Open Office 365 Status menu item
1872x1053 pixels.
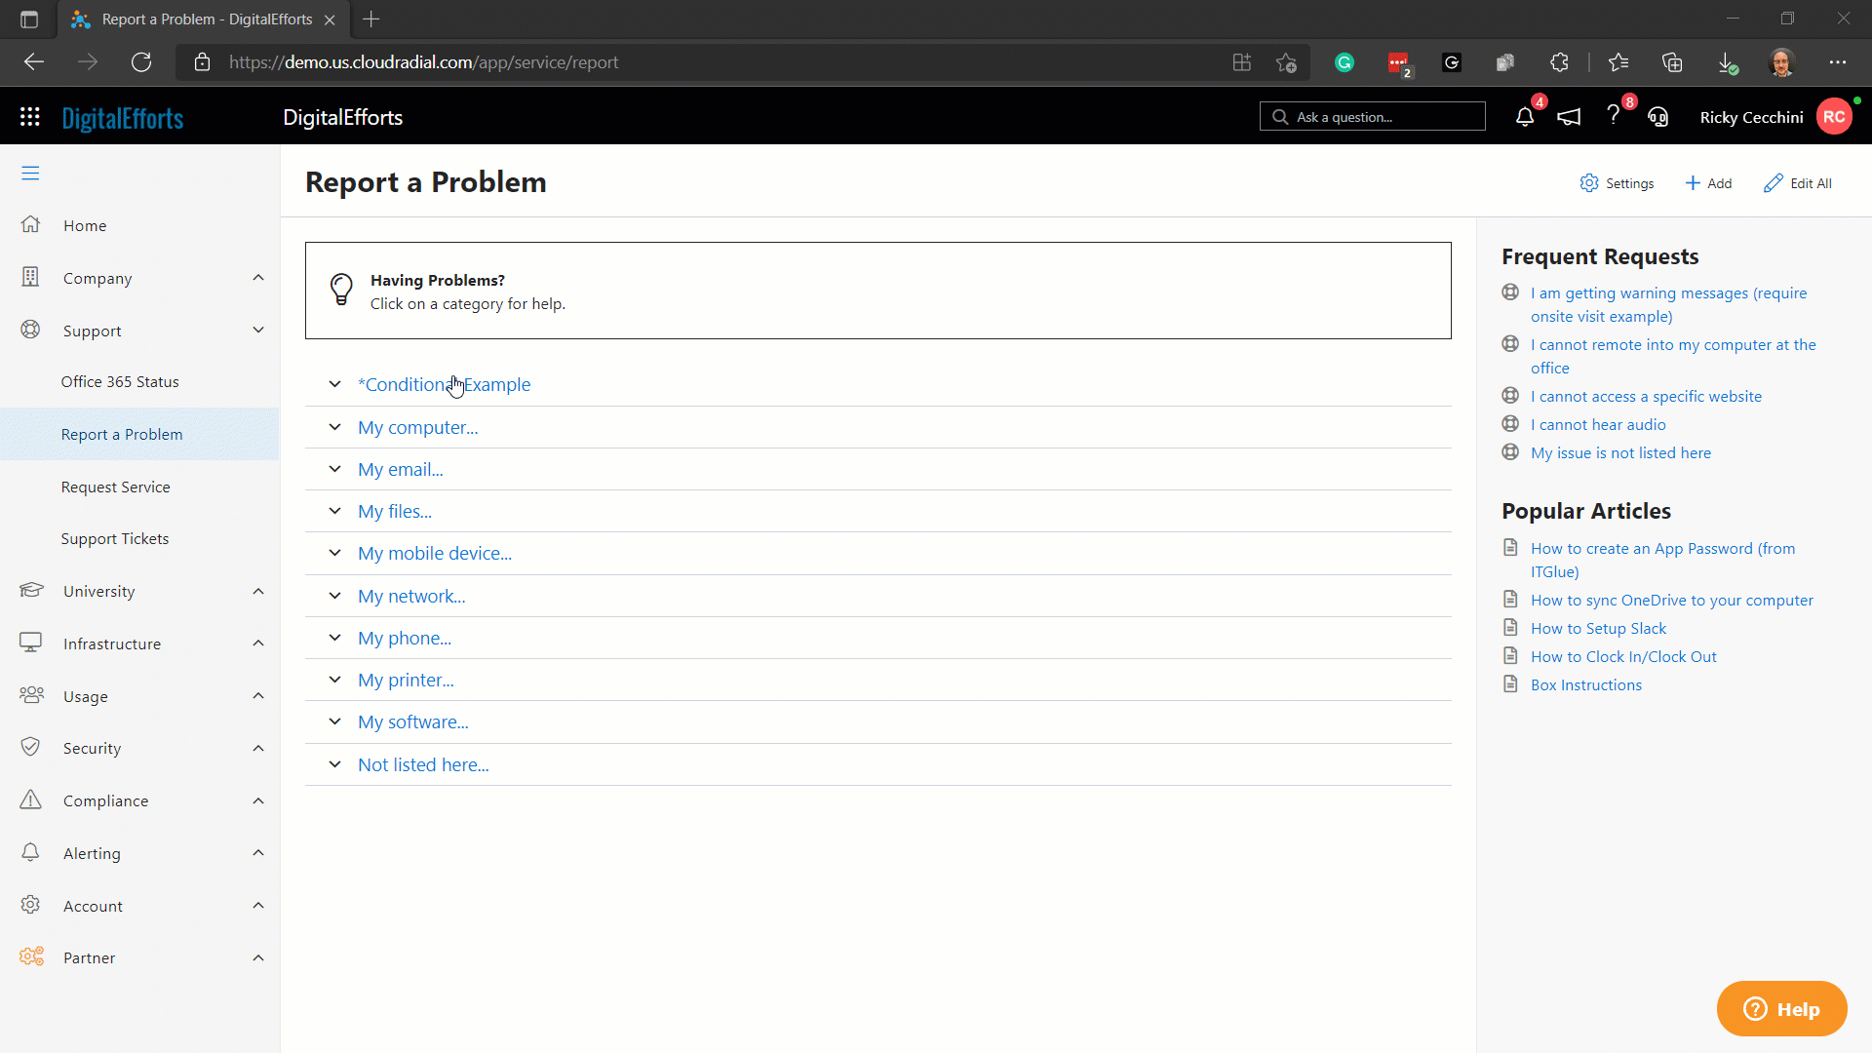[120, 382]
